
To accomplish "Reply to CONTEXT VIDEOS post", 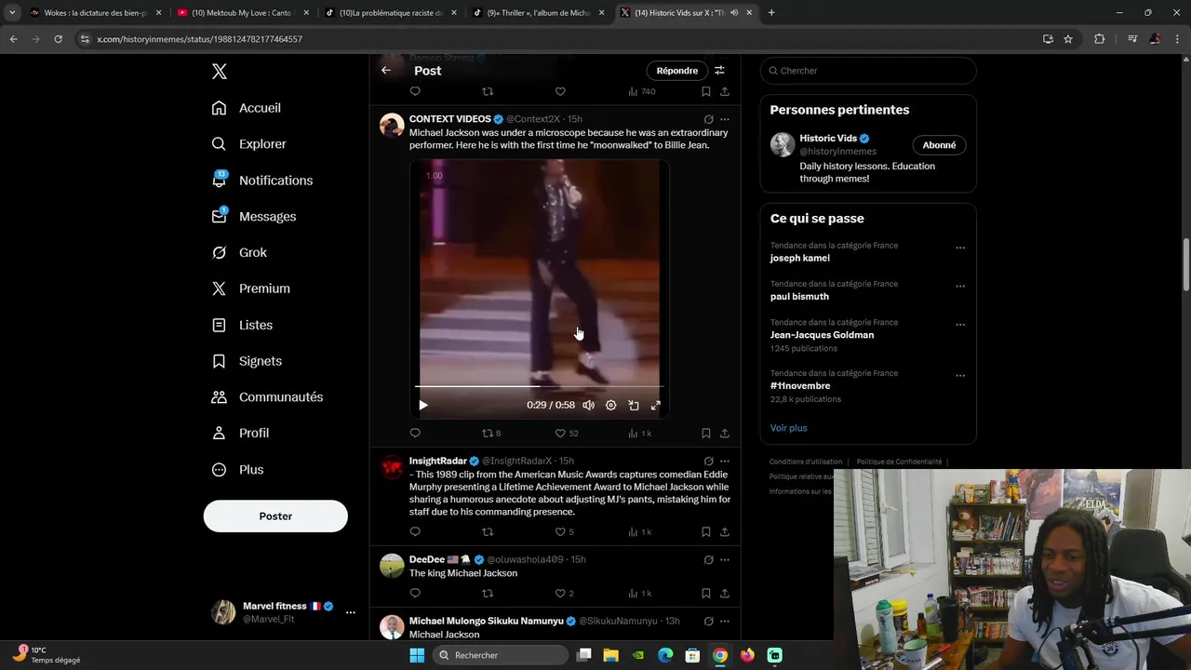I will pyautogui.click(x=415, y=434).
